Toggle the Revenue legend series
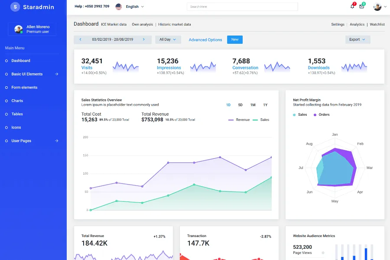Viewport: 390px width, 260px height. coord(239,120)
